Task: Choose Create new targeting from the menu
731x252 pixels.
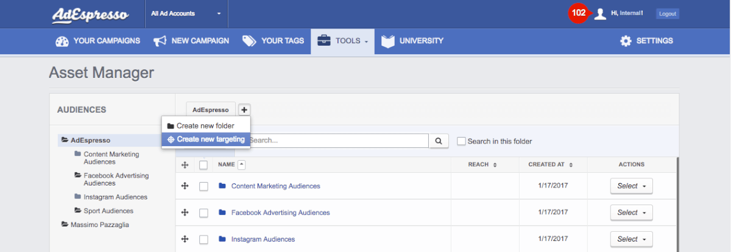Action: tap(206, 139)
